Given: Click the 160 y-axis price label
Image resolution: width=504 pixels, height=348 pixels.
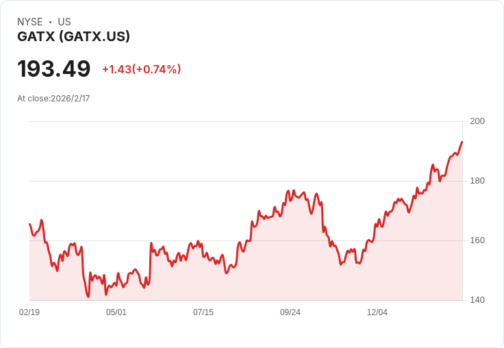Looking at the screenshot, I should click(477, 240).
